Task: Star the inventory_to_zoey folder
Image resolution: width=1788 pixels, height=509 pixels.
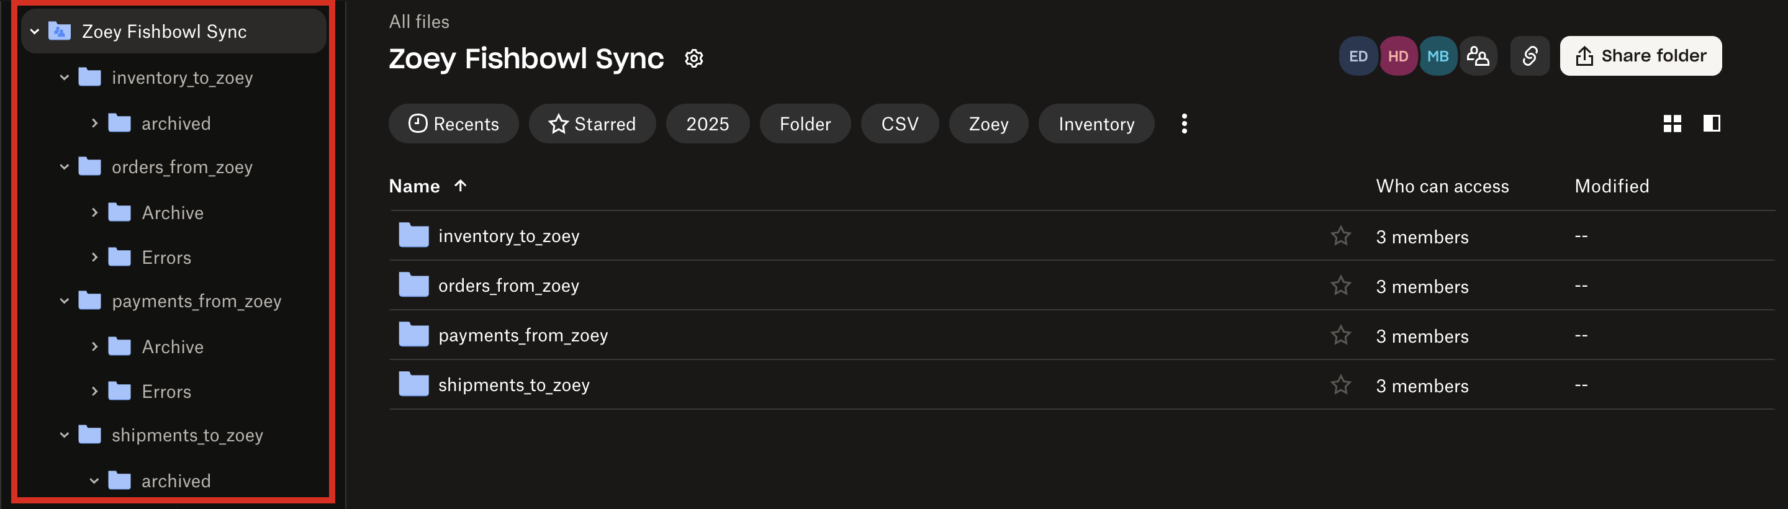Action: coord(1340,236)
